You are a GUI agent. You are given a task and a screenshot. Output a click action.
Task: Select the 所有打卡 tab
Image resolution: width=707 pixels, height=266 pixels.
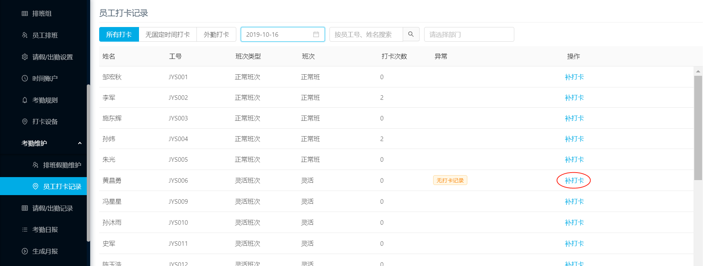(119, 34)
